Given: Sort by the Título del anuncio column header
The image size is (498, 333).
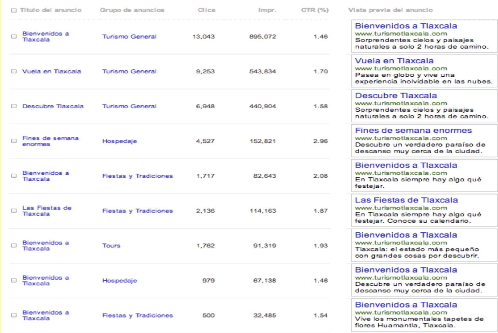Looking at the screenshot, I should [x=51, y=10].
